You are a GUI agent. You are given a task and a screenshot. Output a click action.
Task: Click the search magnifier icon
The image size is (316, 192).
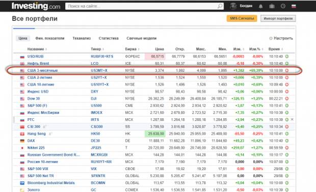(x=220, y=6)
